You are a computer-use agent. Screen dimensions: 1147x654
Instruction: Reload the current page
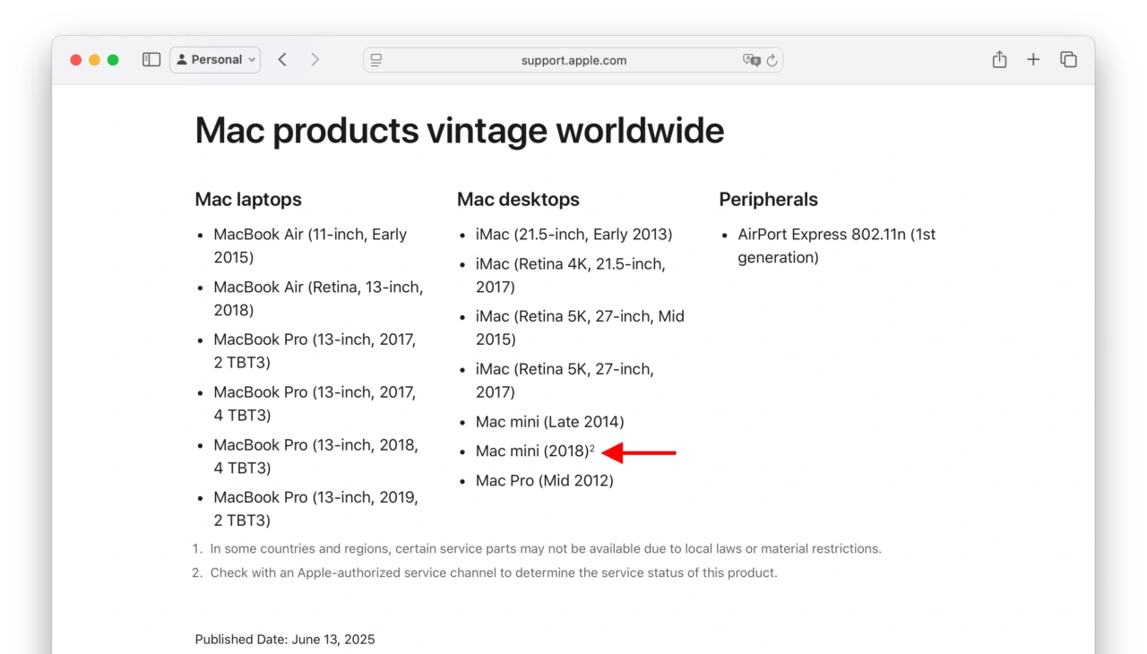(772, 60)
